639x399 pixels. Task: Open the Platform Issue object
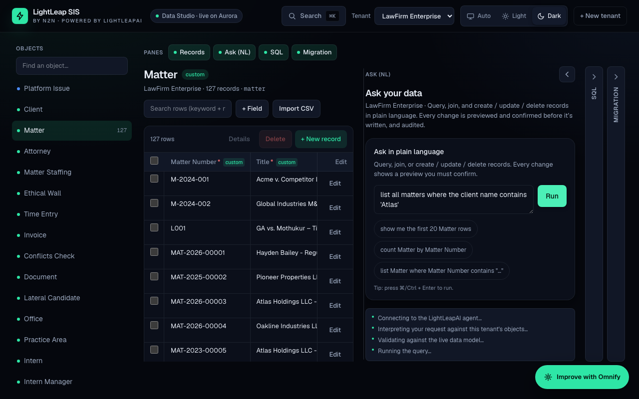(x=72, y=88)
